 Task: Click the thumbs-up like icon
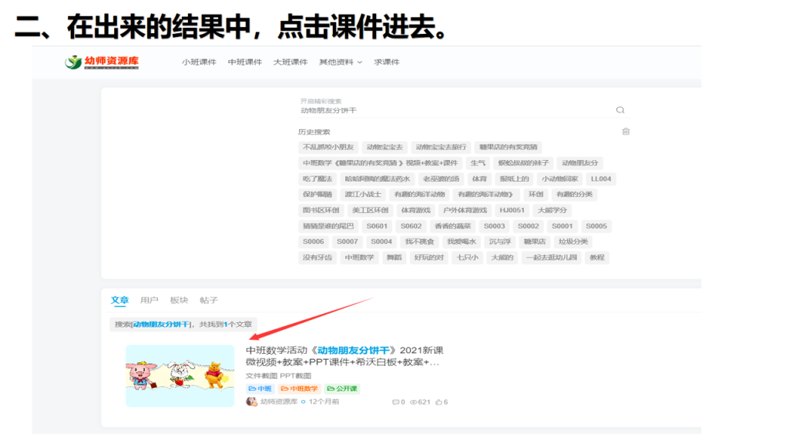[x=438, y=402]
